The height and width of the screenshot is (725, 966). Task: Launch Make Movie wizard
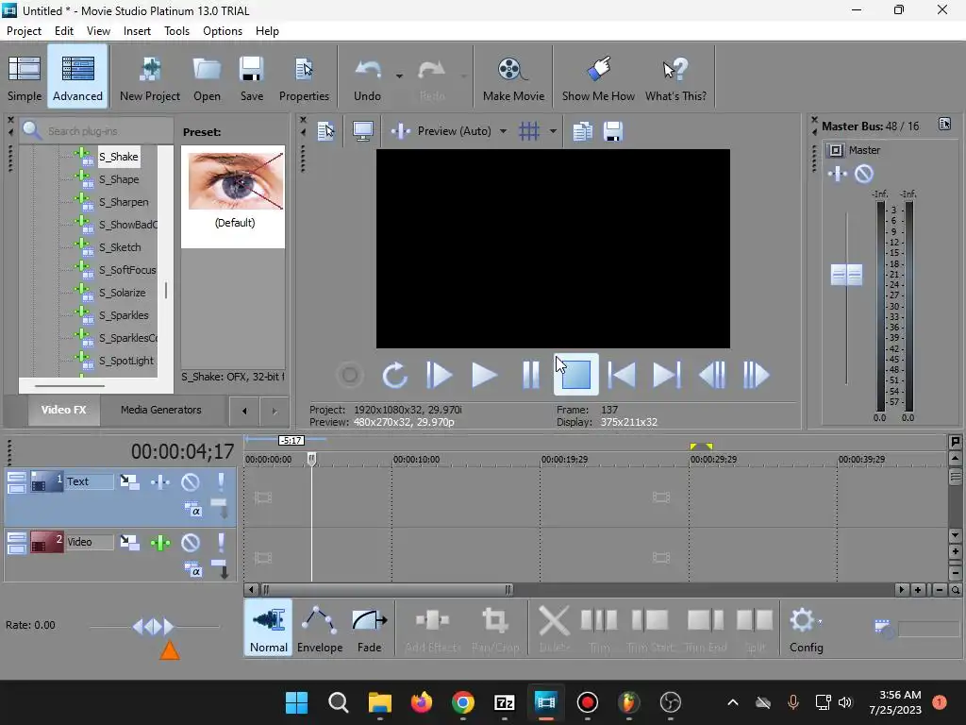[x=513, y=78]
